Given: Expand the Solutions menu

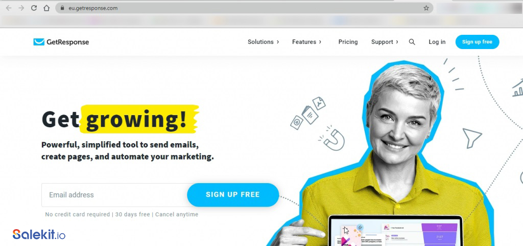Looking at the screenshot, I should [263, 42].
